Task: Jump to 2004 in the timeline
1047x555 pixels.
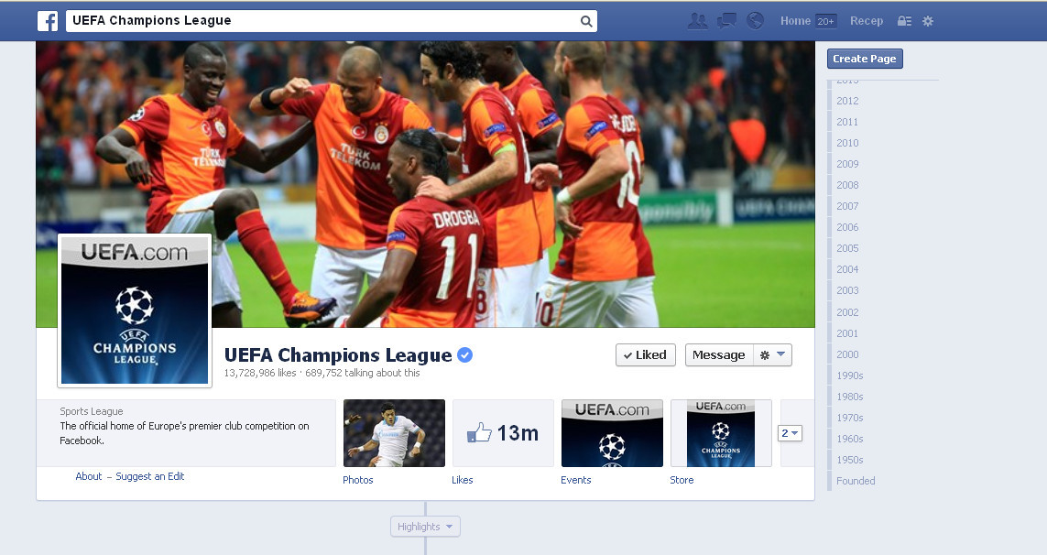Action: pyautogui.click(x=847, y=269)
